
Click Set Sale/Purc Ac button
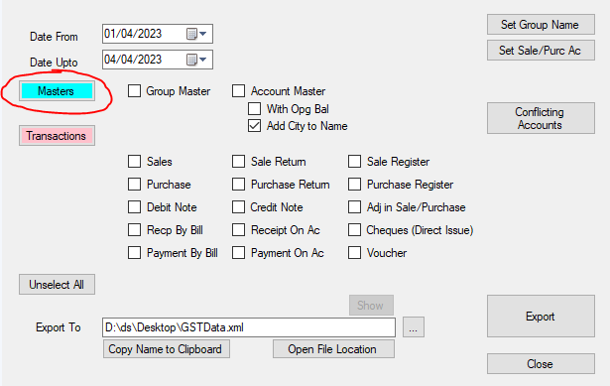coord(541,51)
